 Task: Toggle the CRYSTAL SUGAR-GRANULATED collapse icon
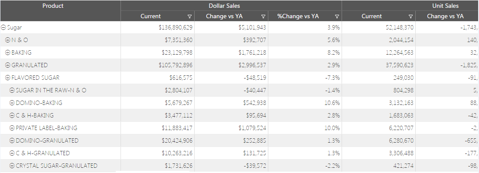(12, 166)
